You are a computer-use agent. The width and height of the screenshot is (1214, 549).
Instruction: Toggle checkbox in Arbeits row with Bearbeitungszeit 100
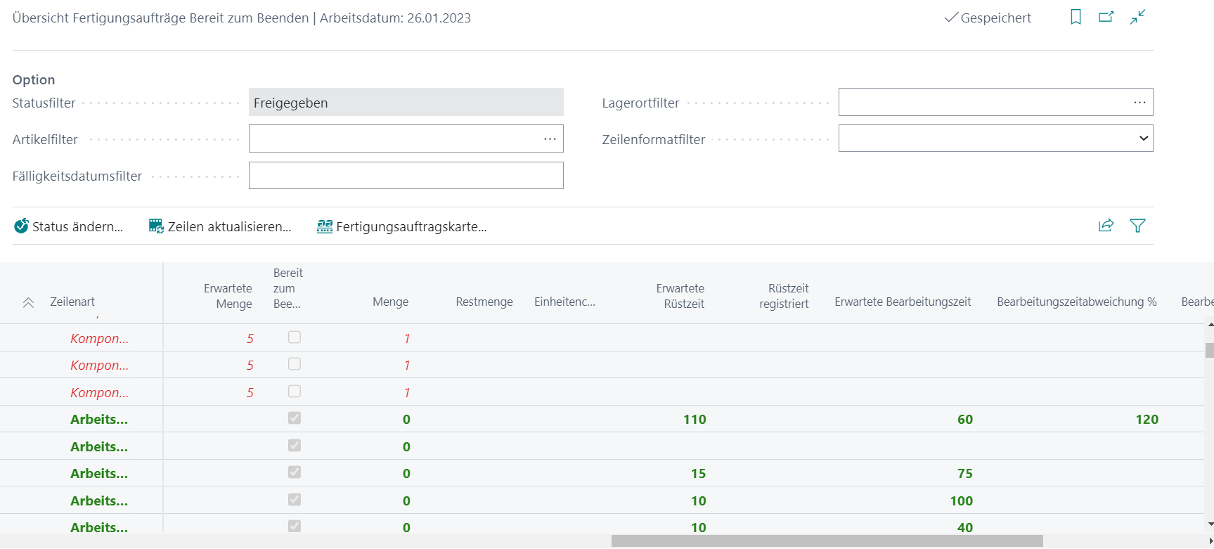[295, 500]
